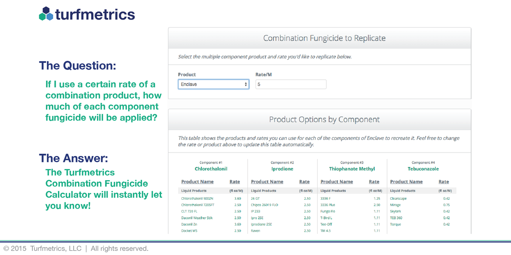Select the Iprodione 2SE product
Screen dimensions: 511x255
[x=261, y=224]
